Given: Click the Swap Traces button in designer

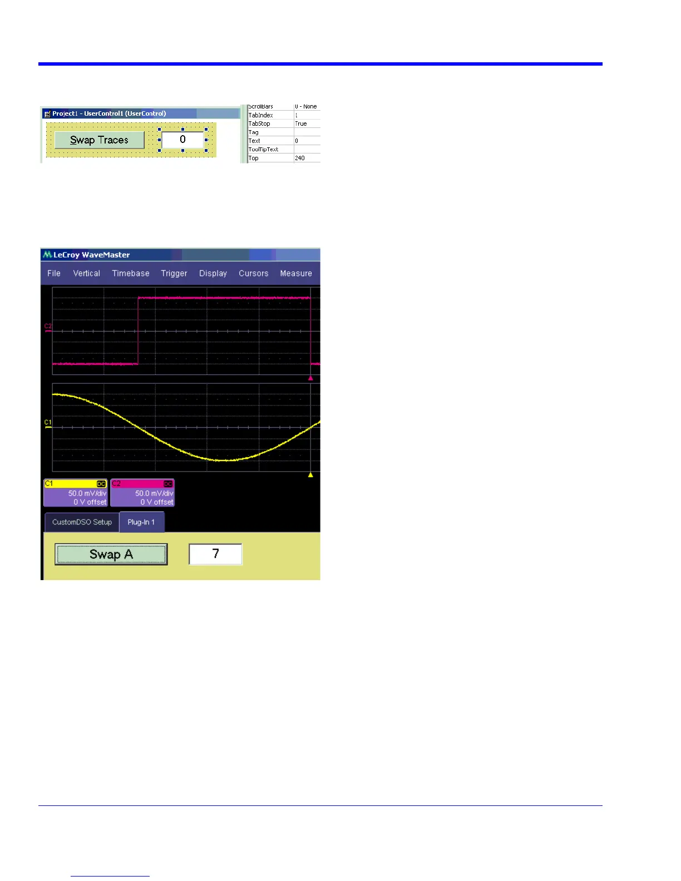Looking at the screenshot, I should pyautogui.click(x=100, y=140).
